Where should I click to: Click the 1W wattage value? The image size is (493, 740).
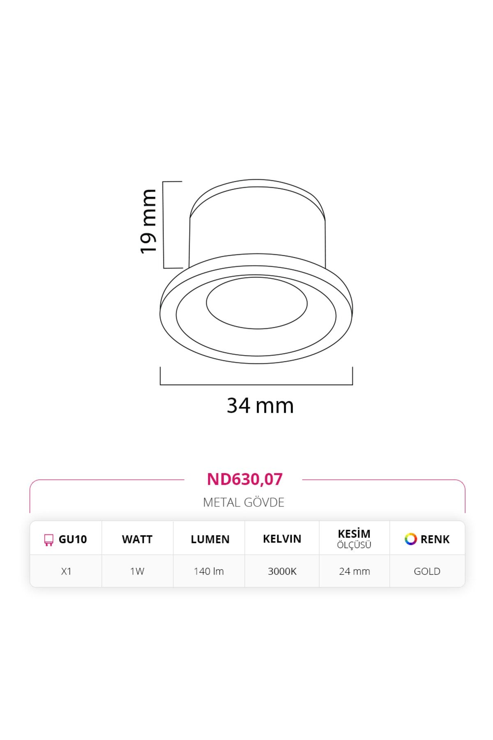tap(137, 571)
